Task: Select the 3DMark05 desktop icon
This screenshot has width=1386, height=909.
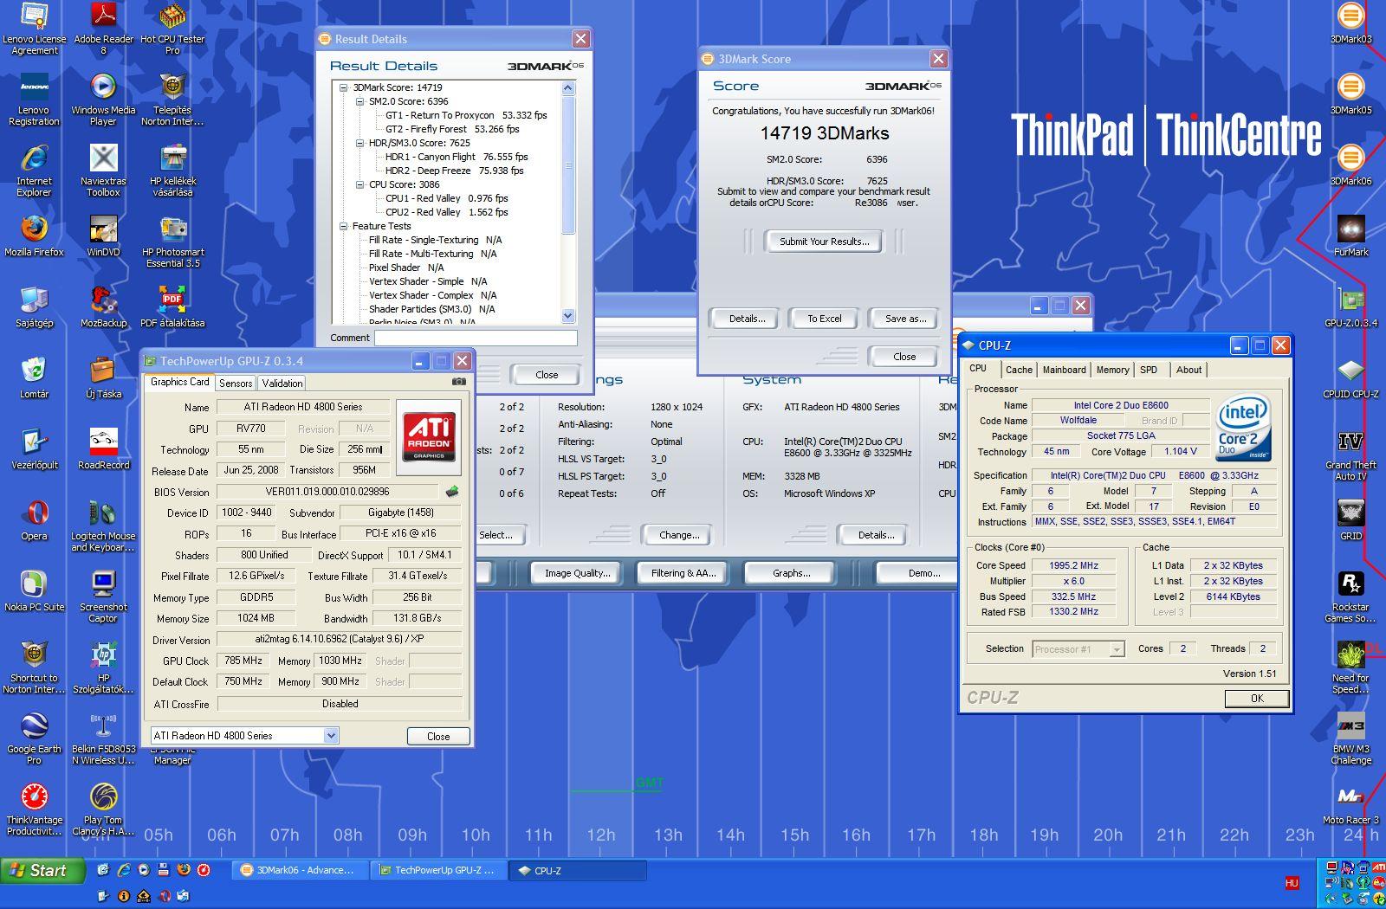Action: pyautogui.click(x=1350, y=94)
